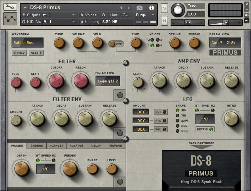Click the amp env SLOPE knob
This screenshot has width=251, height=191.
138,82
